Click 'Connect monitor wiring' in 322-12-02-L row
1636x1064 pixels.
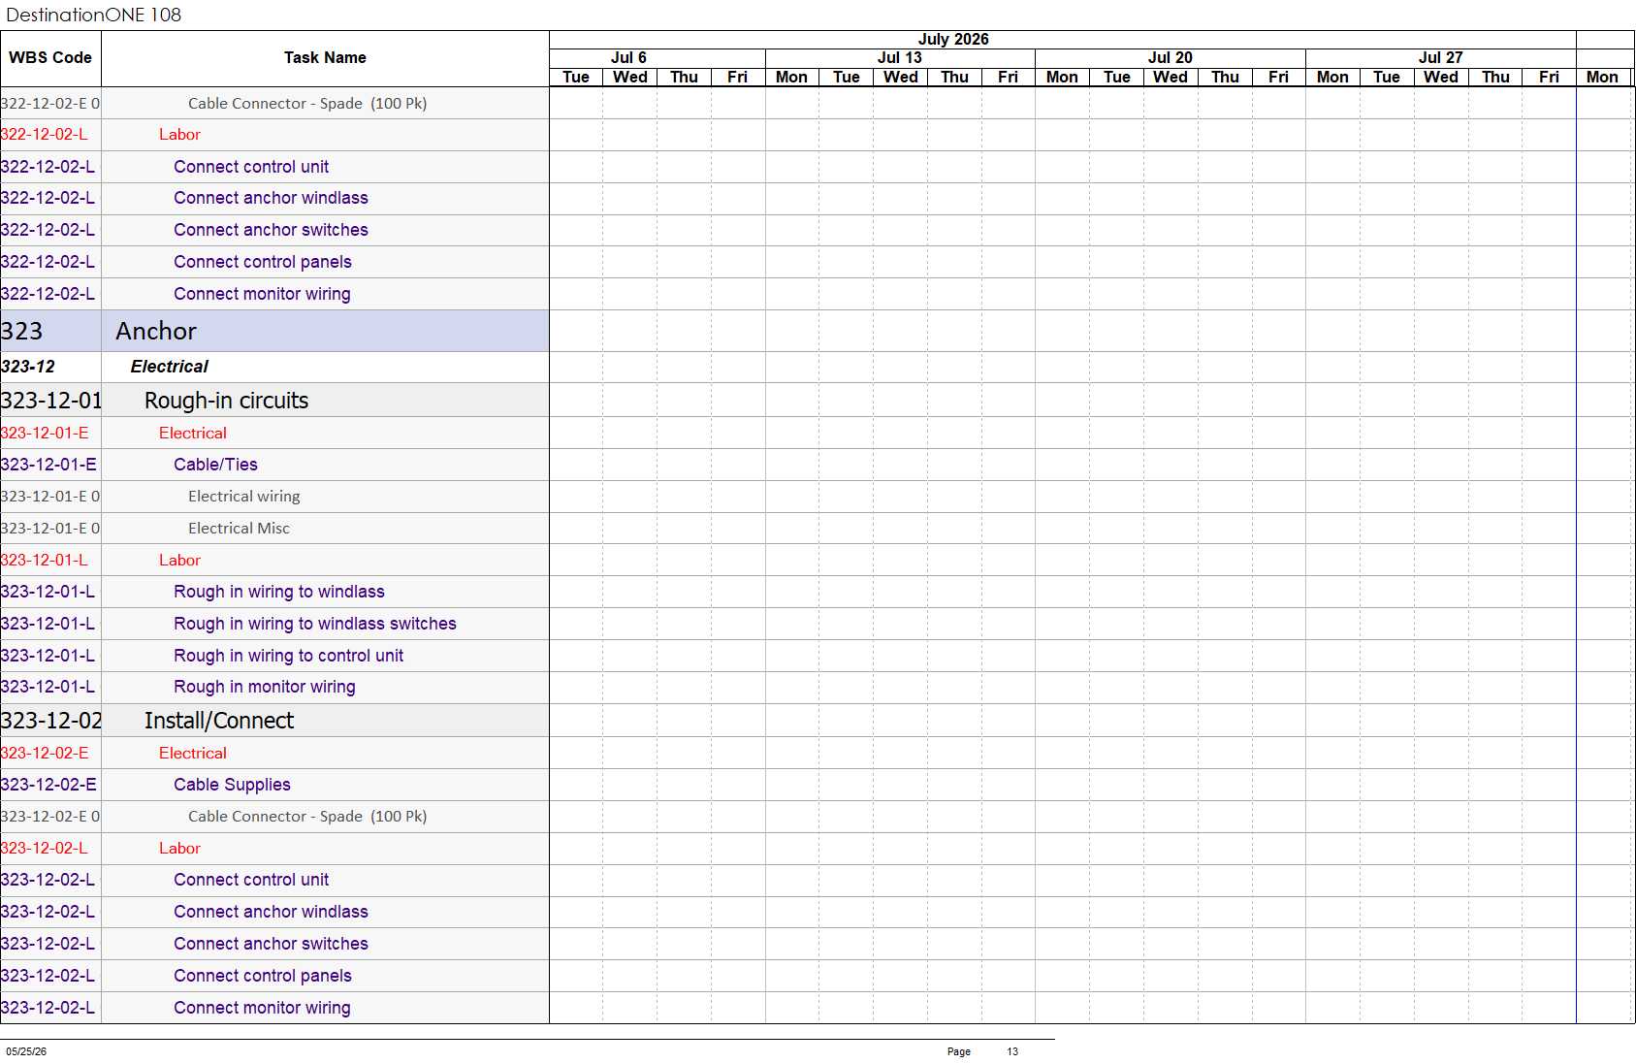262,294
